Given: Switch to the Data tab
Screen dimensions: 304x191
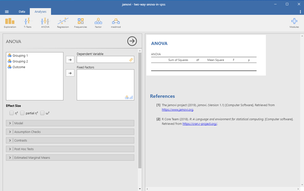Looking at the screenshot, I should pyautogui.click(x=22, y=12).
